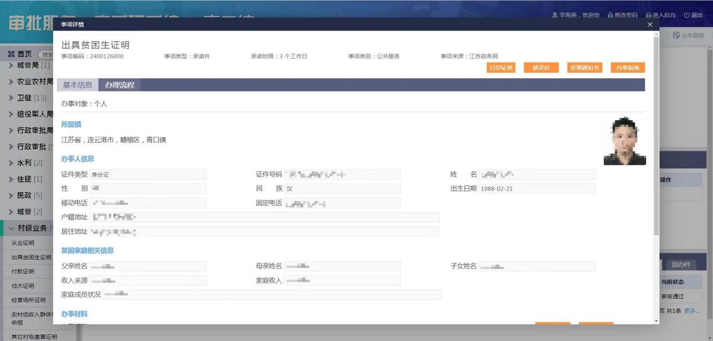The height and width of the screenshot is (341, 713).
Task: Click the 请评价 button
Action: tap(541, 67)
